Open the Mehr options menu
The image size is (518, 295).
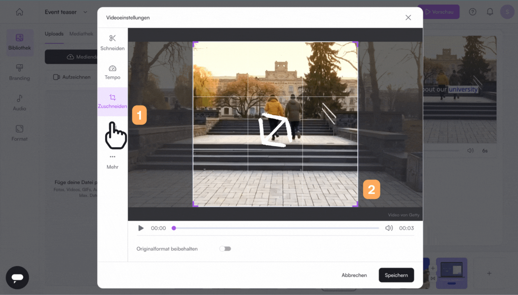[112, 162]
